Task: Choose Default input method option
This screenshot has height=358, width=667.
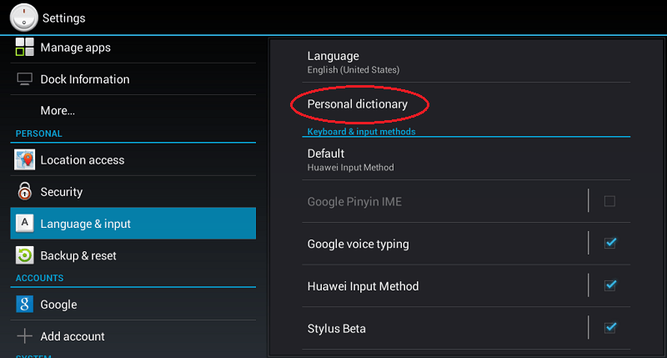Action: coord(466,159)
